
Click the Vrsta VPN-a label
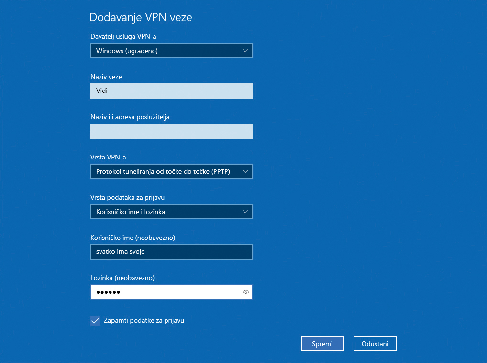pyautogui.click(x=108, y=157)
